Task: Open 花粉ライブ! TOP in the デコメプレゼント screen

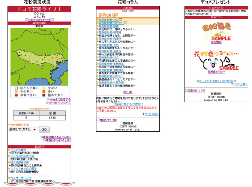Action: pyautogui.click(x=196, y=91)
